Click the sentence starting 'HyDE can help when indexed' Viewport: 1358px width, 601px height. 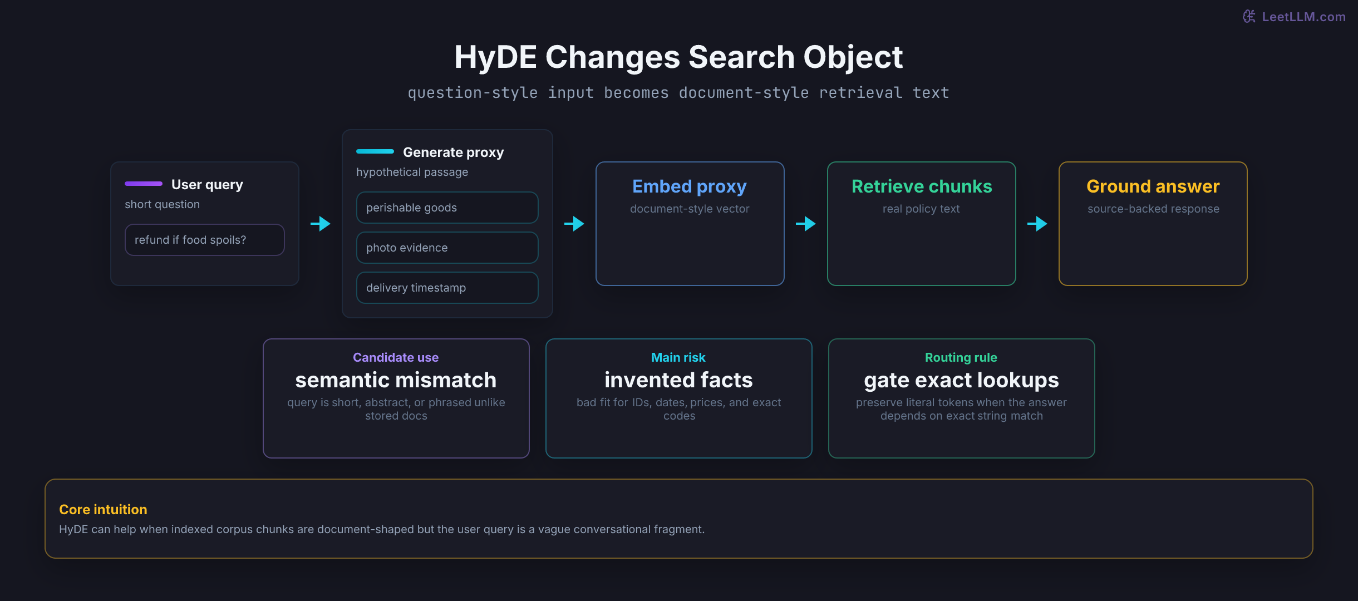[x=382, y=529]
